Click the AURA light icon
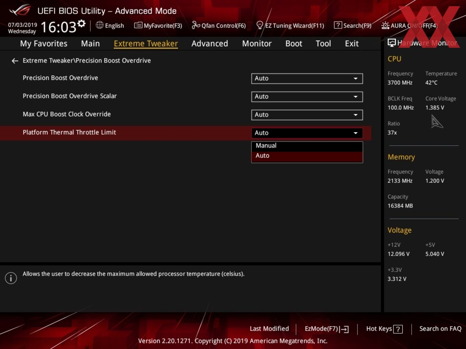Viewport: 466px width, 349px height. (385, 25)
